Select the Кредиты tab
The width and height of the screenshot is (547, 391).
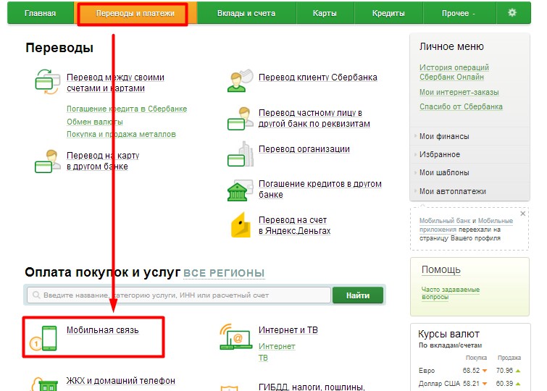[388, 13]
